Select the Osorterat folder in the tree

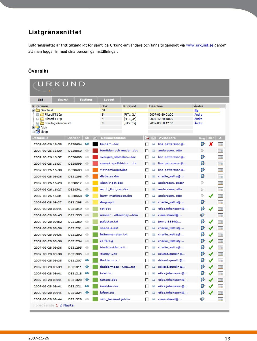point(47,110)
